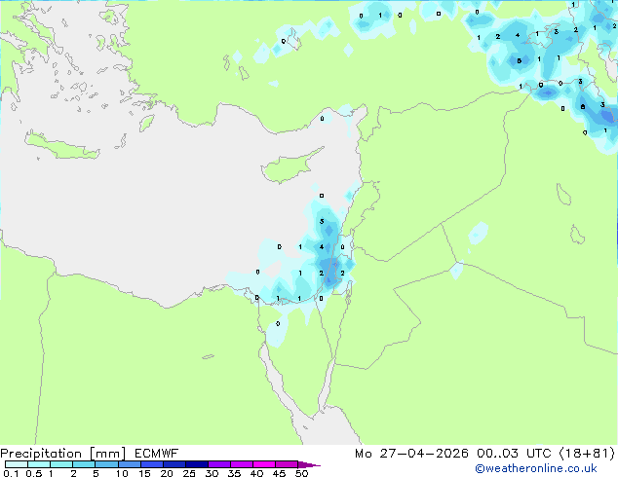Pick the legend swatch between 10 and 15

pyautogui.click(x=130, y=464)
